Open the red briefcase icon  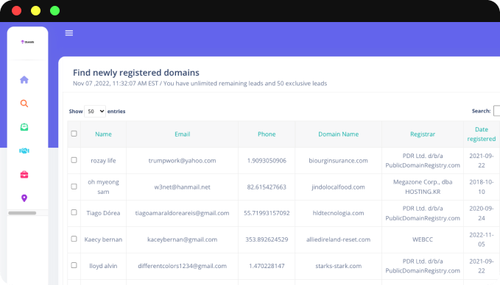point(24,175)
